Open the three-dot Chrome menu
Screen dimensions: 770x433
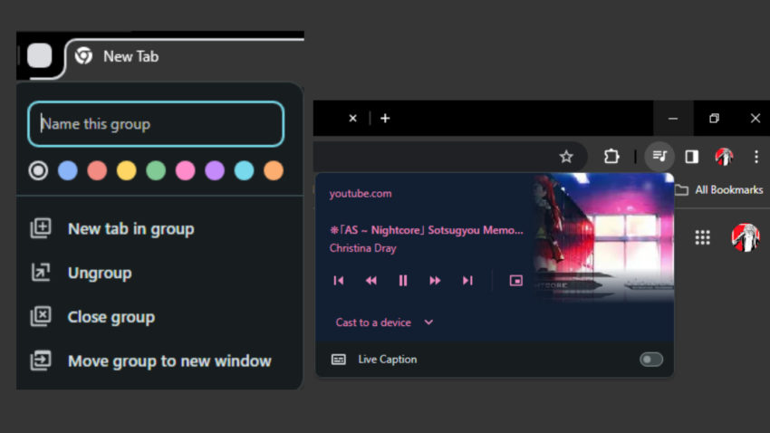(x=756, y=157)
